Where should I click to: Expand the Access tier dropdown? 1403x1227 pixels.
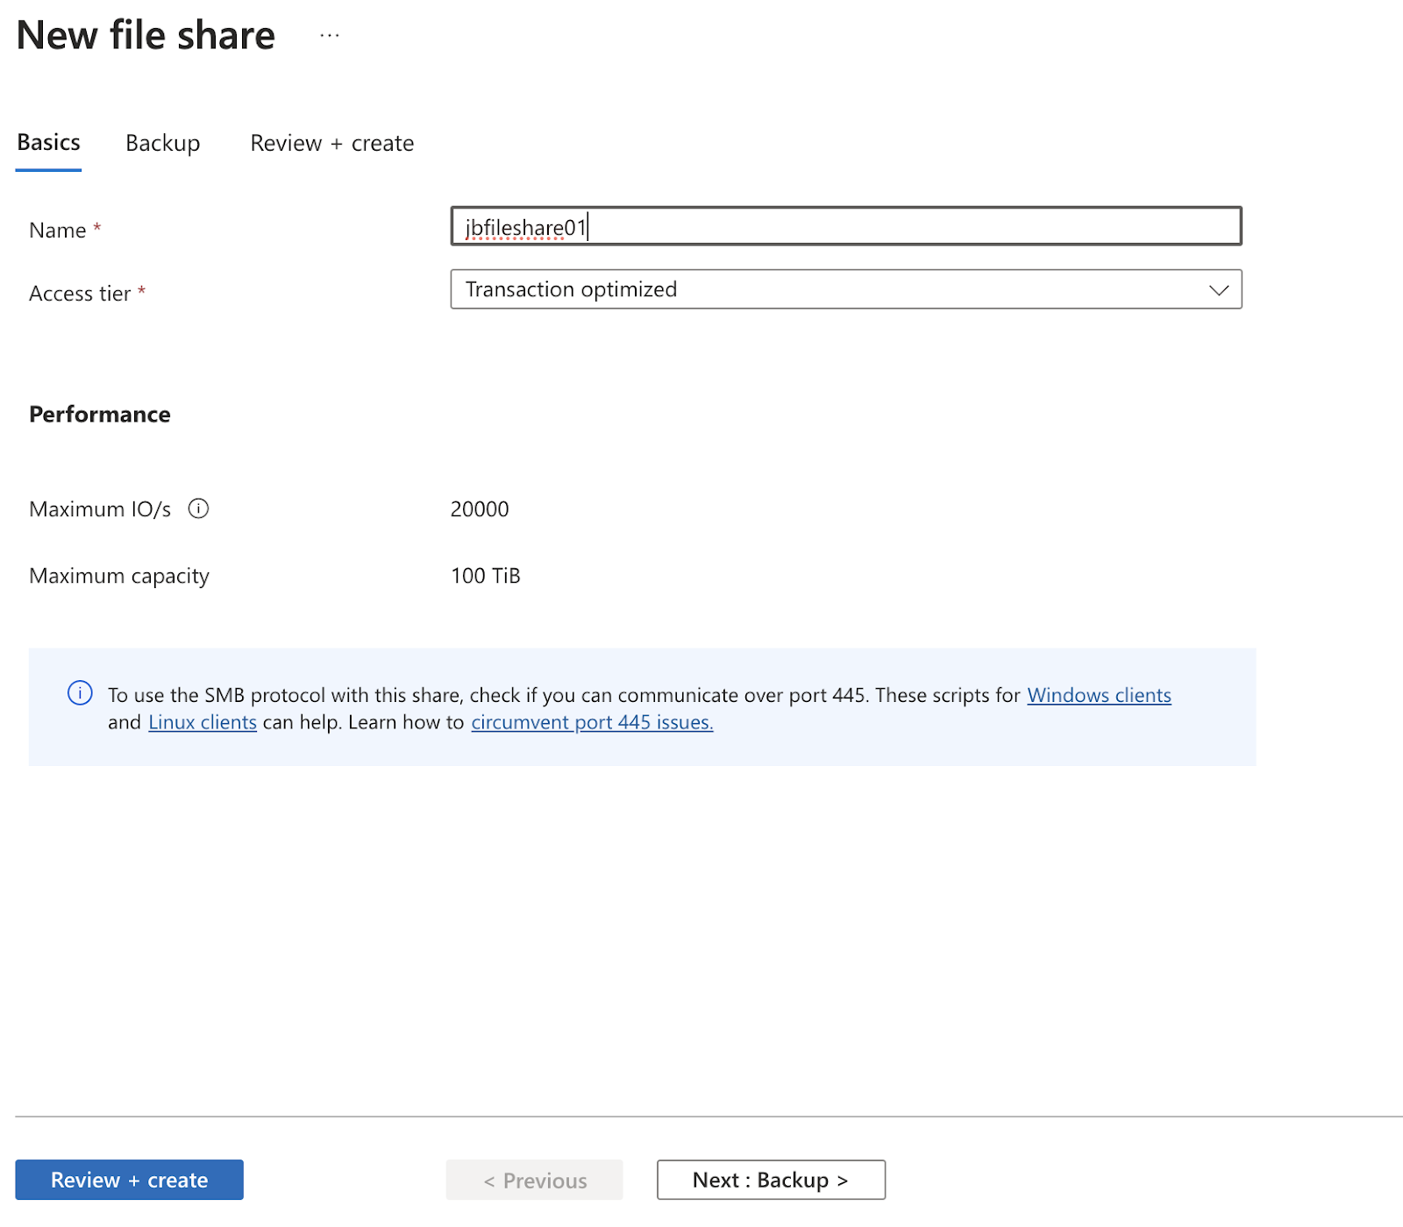[846, 289]
